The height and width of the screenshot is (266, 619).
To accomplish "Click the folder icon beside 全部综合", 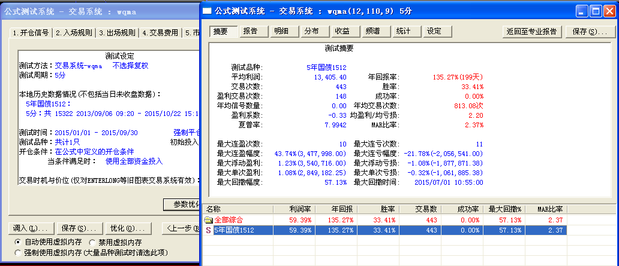I will click(208, 220).
